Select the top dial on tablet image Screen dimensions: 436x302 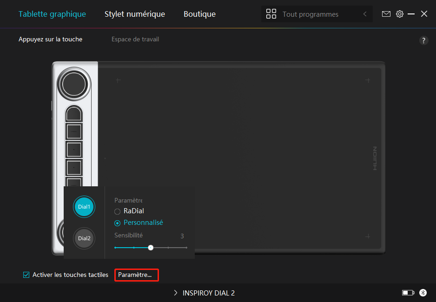[x=74, y=84]
